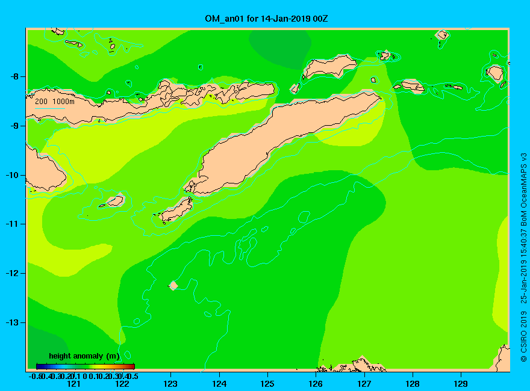Image resolution: width=530 pixels, height=391 pixels.
Task: Click the longitude label 125
Action: tap(267, 384)
